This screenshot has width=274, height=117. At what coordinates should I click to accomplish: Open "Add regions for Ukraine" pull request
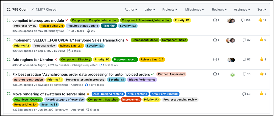(x=33, y=60)
